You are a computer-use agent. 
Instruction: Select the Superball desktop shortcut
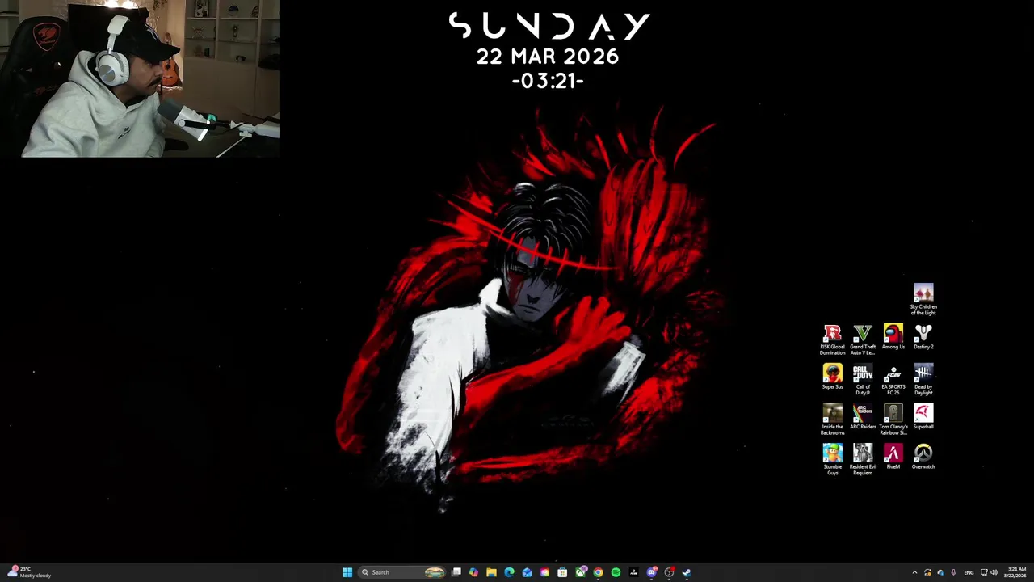point(923,417)
